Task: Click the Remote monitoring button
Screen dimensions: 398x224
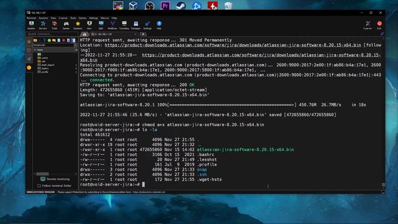Action: (55, 179)
